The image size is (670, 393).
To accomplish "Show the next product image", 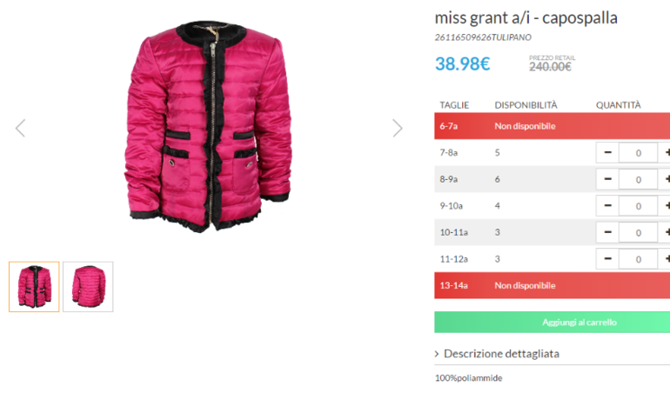I will point(398,128).
